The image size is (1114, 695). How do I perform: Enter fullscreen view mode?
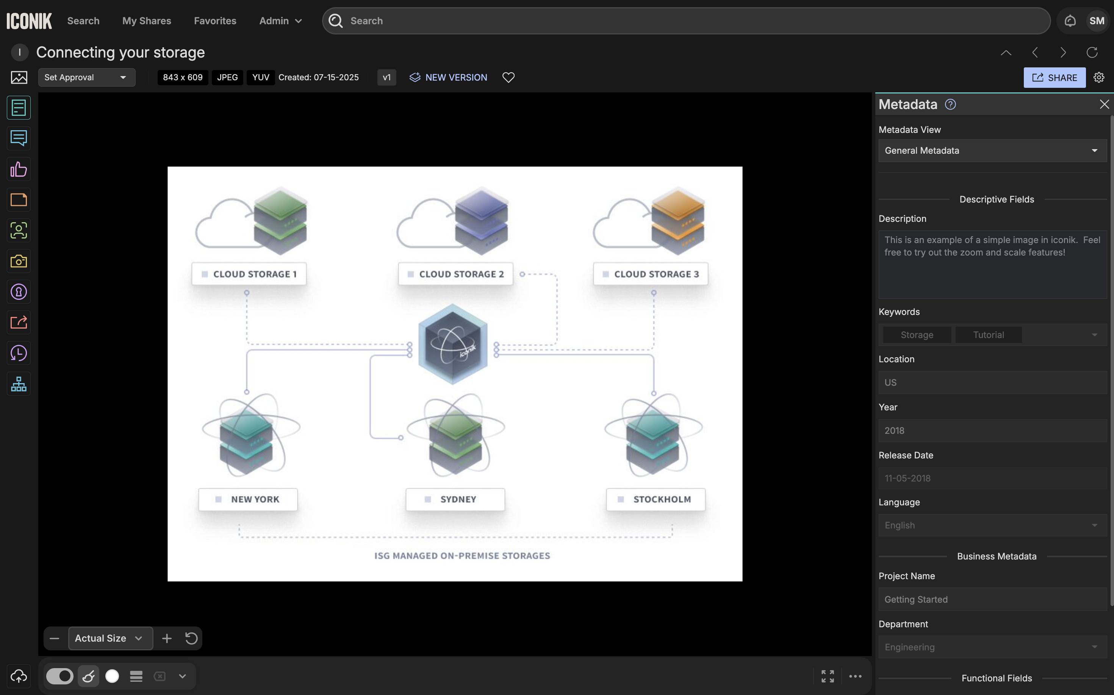pos(827,676)
